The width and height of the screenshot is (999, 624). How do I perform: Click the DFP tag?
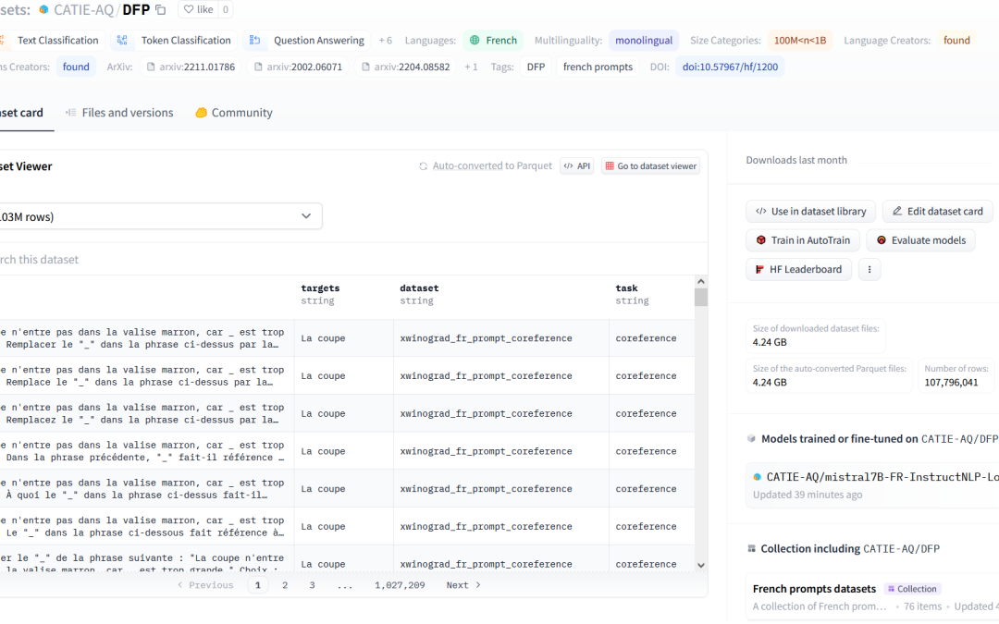[x=536, y=67]
